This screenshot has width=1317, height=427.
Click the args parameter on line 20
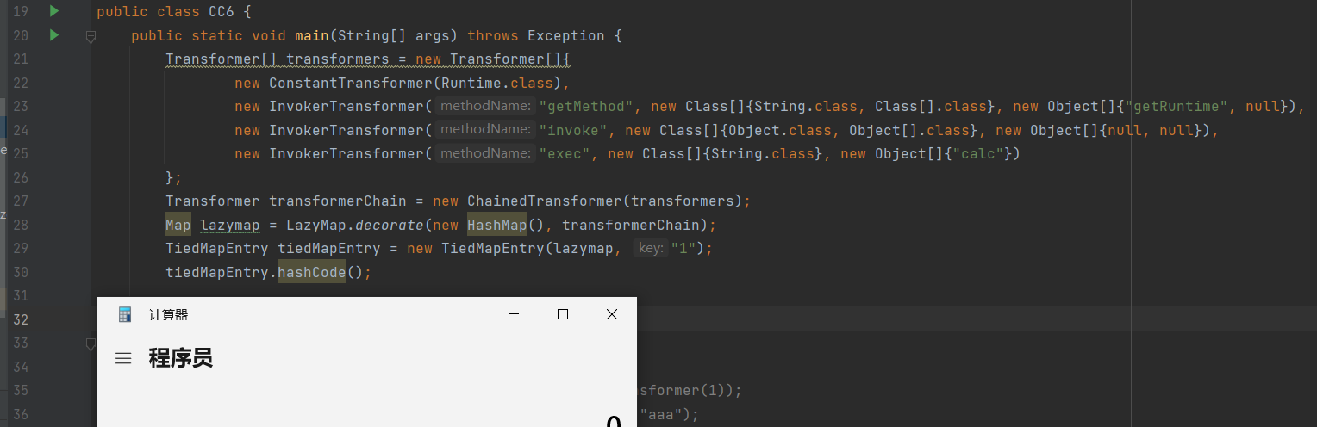433,36
